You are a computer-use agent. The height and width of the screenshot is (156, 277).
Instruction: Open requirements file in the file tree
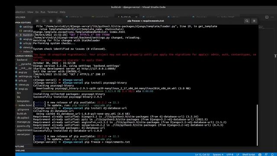pos(24,130)
